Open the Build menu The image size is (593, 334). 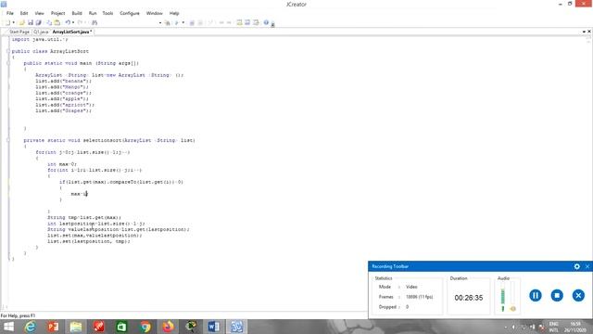click(77, 13)
